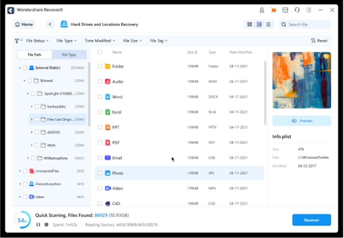Viewport: 344px width, 238px height.
Task: Click the search magnifier icon
Action: 284,24
